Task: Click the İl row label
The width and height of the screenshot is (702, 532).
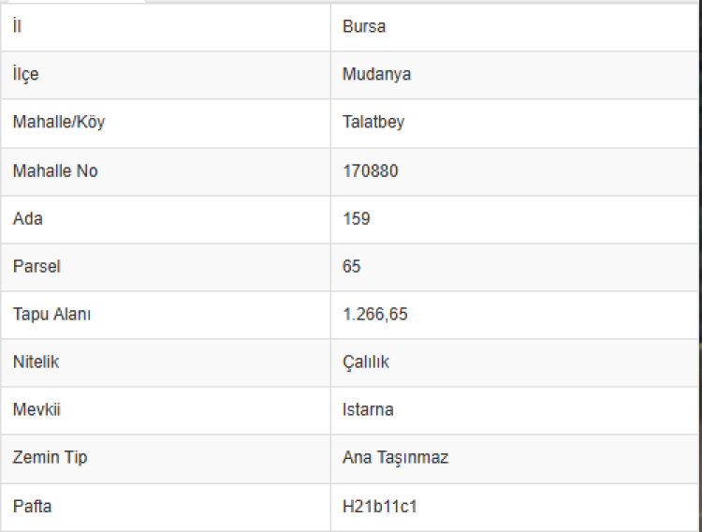Action: coord(17,26)
